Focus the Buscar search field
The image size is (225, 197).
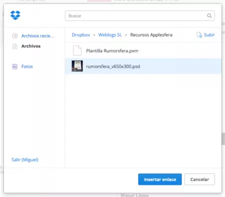pos(139,15)
